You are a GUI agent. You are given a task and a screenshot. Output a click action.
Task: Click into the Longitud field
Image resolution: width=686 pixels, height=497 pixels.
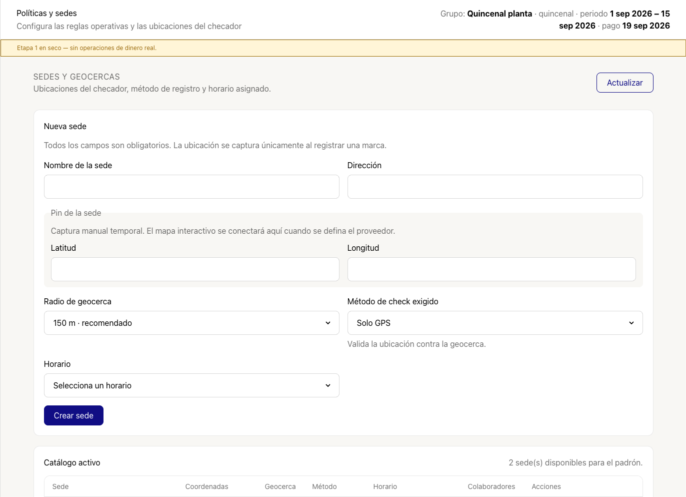(491, 269)
